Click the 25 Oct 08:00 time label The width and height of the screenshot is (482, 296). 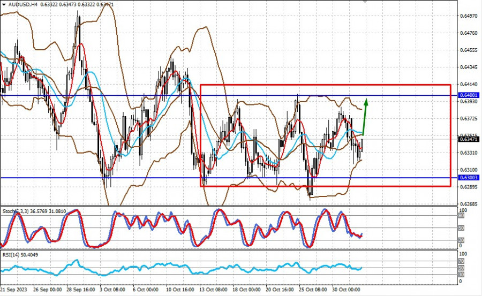(x=313, y=290)
